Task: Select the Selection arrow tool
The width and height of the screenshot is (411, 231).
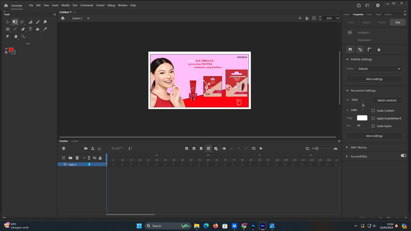Action: 8,22
